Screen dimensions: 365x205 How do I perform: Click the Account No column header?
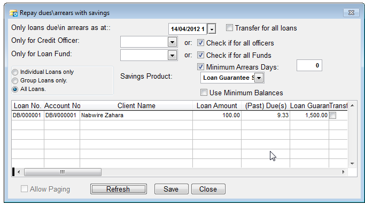pos(62,105)
